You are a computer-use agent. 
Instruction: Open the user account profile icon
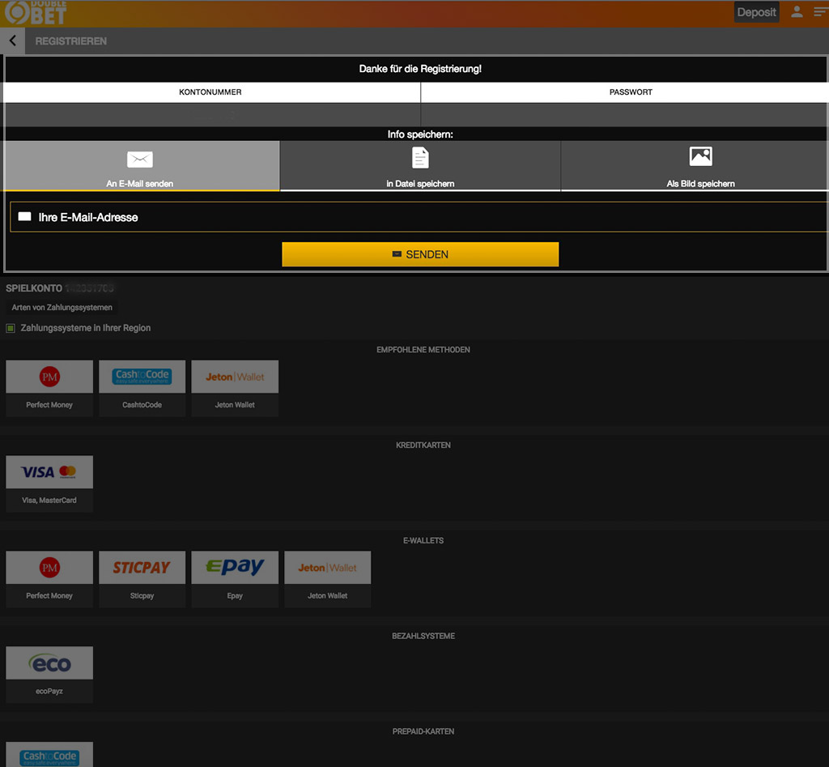click(x=797, y=11)
